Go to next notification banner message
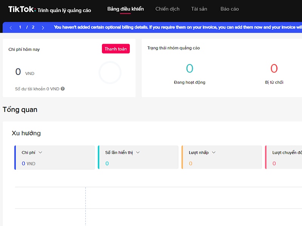 (43, 27)
